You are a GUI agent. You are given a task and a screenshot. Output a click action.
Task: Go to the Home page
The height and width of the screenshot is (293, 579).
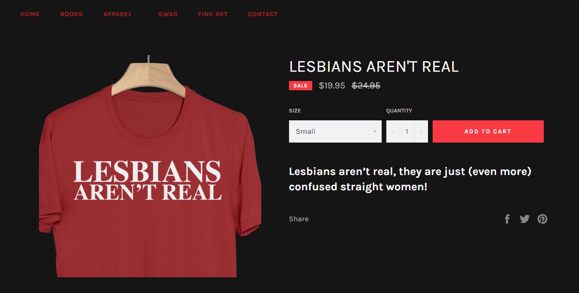(x=30, y=14)
